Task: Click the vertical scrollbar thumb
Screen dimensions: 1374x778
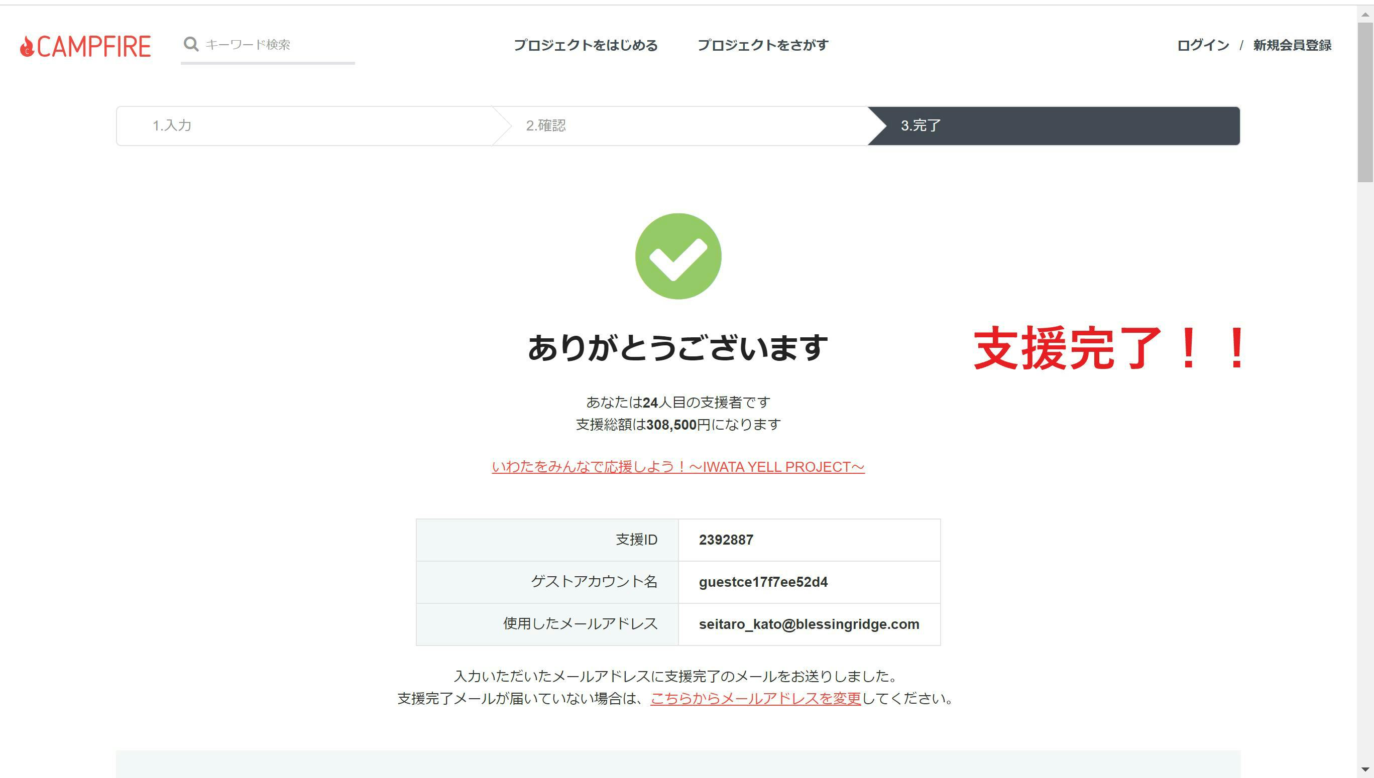Action: pos(1365,101)
